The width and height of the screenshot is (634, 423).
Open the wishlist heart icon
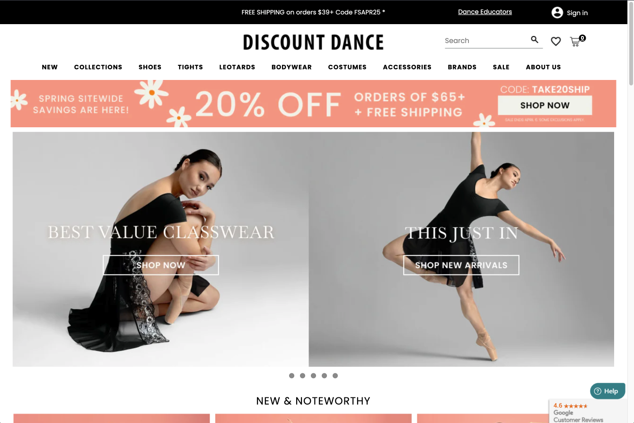pyautogui.click(x=556, y=42)
